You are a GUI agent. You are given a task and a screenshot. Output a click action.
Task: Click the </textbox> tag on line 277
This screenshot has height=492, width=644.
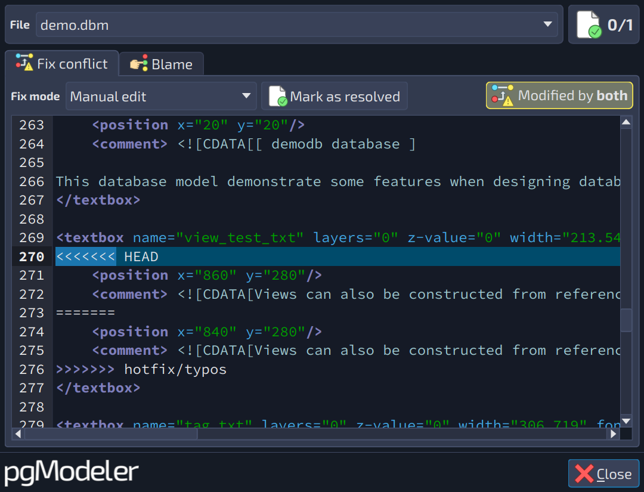point(98,388)
